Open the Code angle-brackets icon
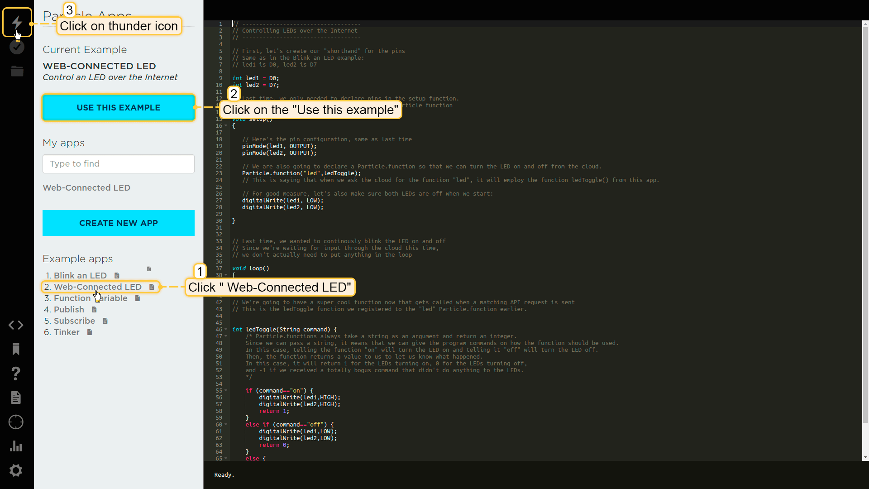The height and width of the screenshot is (489, 869). (16, 325)
